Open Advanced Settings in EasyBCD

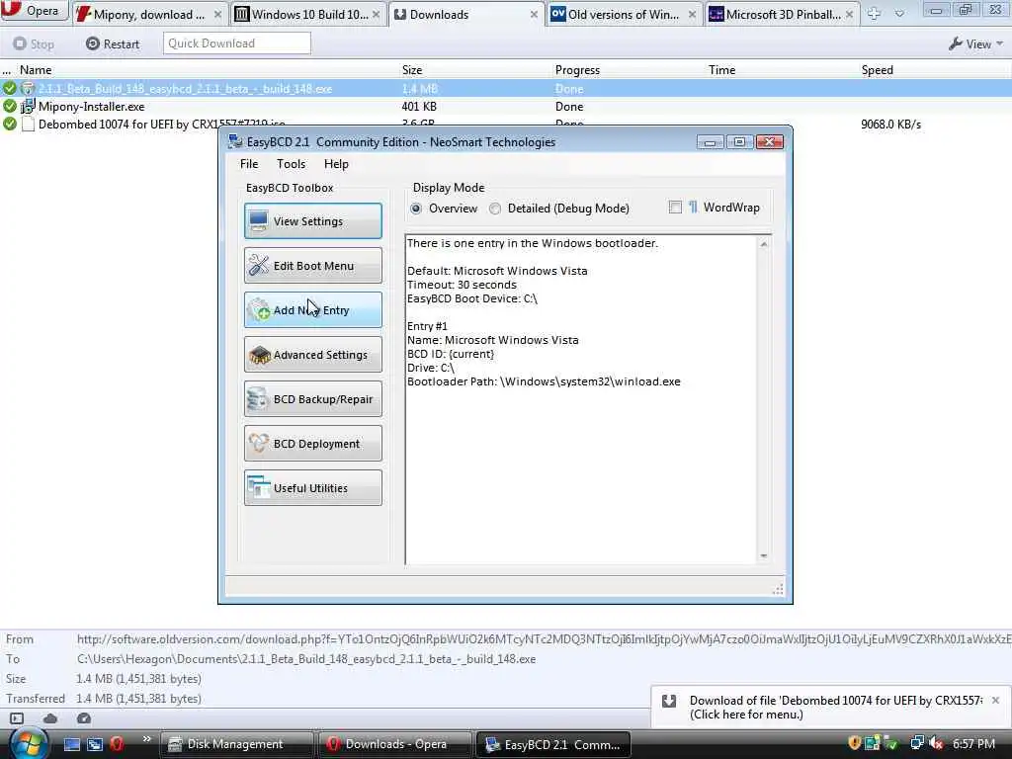313,355
